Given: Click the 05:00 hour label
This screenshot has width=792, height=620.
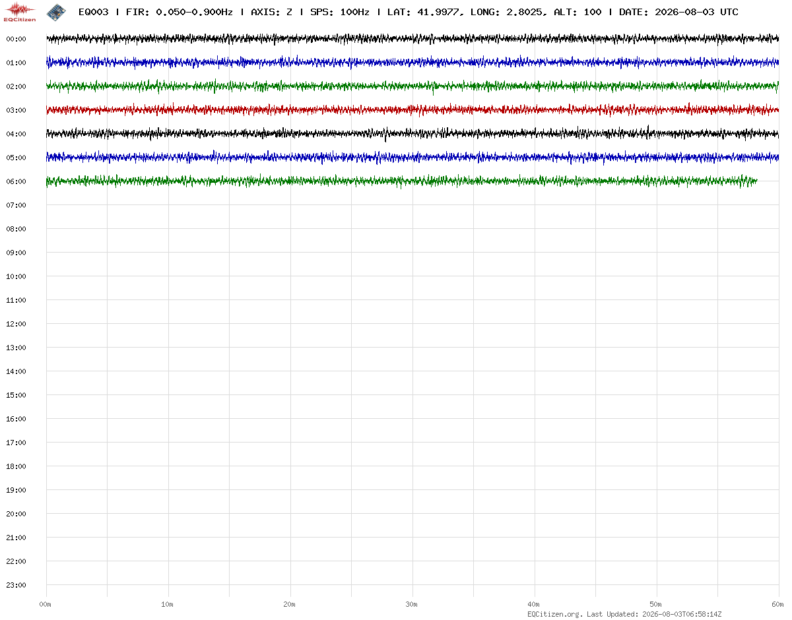Looking at the screenshot, I should (16, 158).
